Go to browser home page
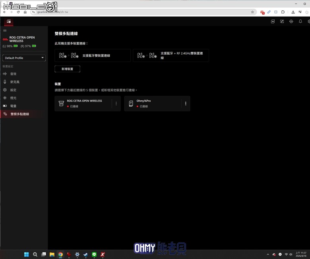 [25, 12]
